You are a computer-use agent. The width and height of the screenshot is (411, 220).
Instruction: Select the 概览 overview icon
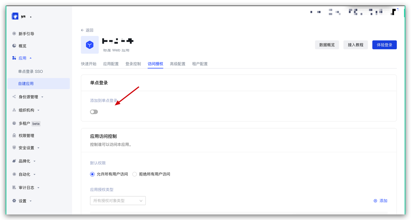tap(14, 46)
